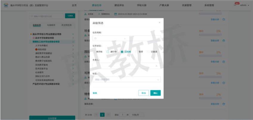
Task: Click the basket icon in the 社会 task row
Action: click(x=224, y=41)
